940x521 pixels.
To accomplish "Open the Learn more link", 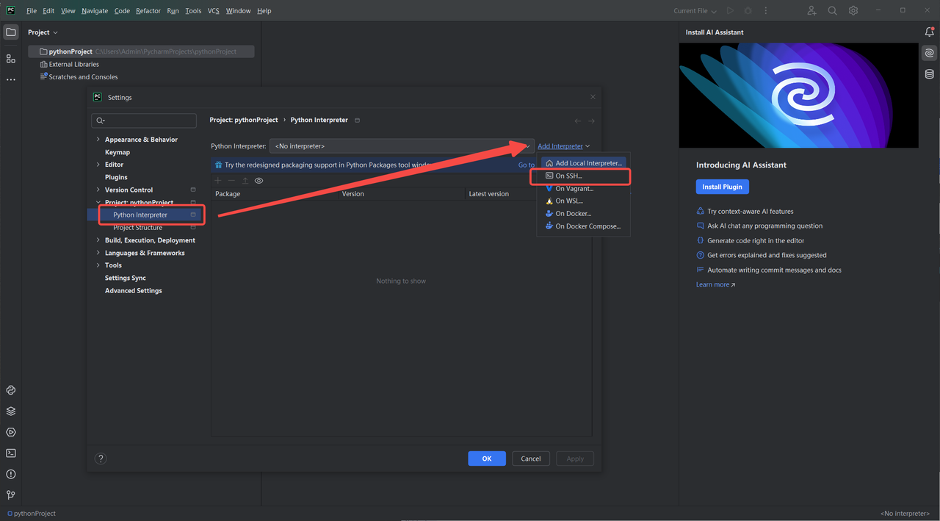I will tap(715, 284).
